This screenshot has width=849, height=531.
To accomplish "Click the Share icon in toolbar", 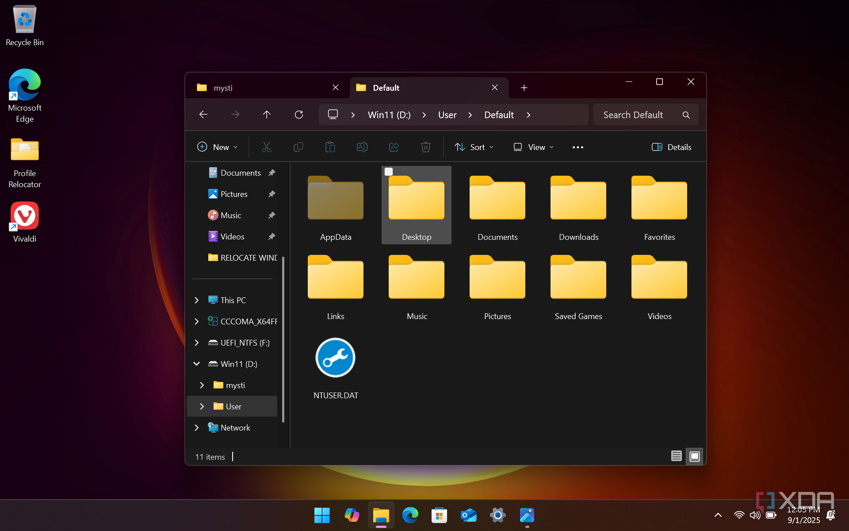I will tap(394, 147).
